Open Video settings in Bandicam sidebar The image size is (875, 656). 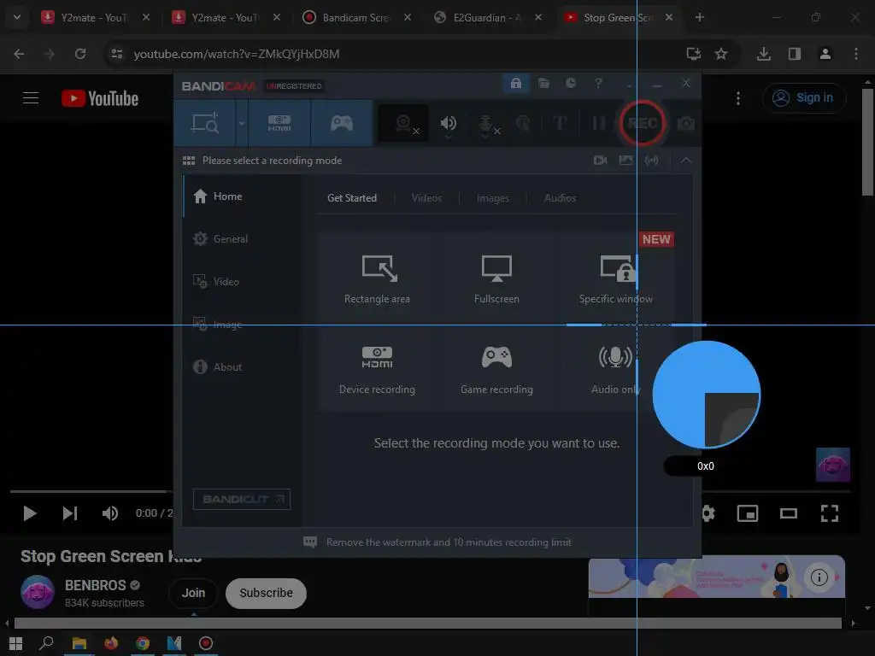242,282
